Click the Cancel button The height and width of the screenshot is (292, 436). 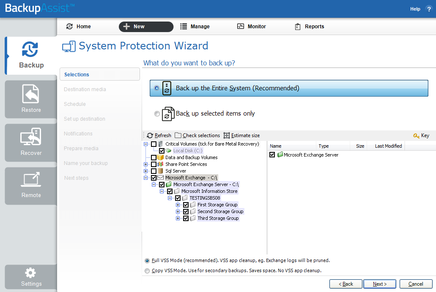pyautogui.click(x=416, y=284)
